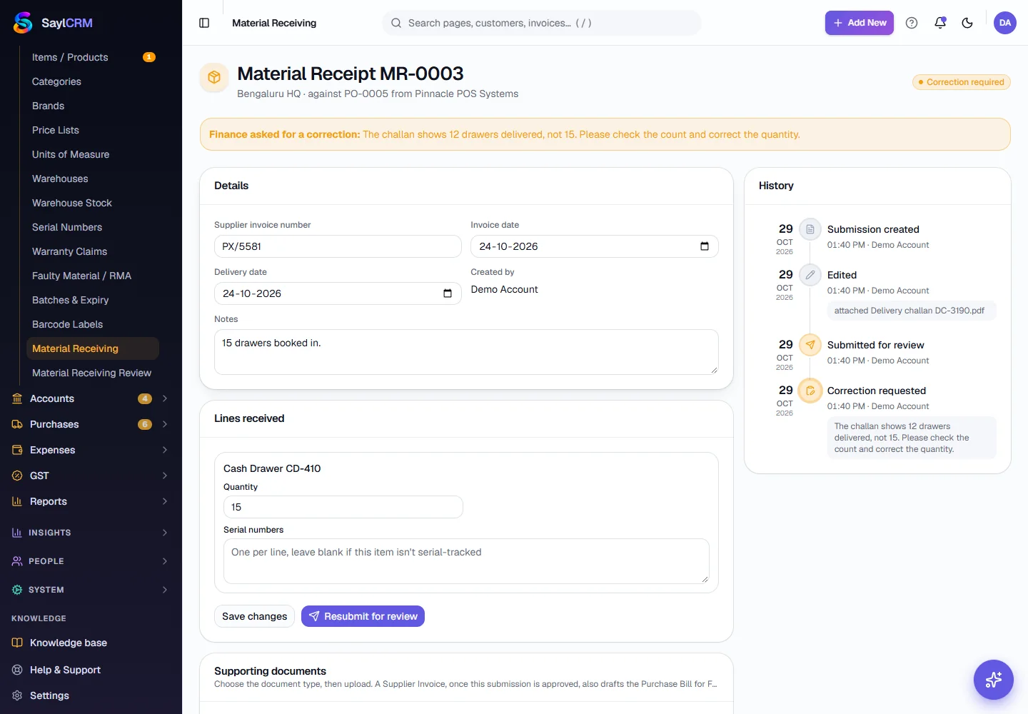This screenshot has width=1028, height=714.
Task: Open Settings in sidebar
Action: click(91, 695)
